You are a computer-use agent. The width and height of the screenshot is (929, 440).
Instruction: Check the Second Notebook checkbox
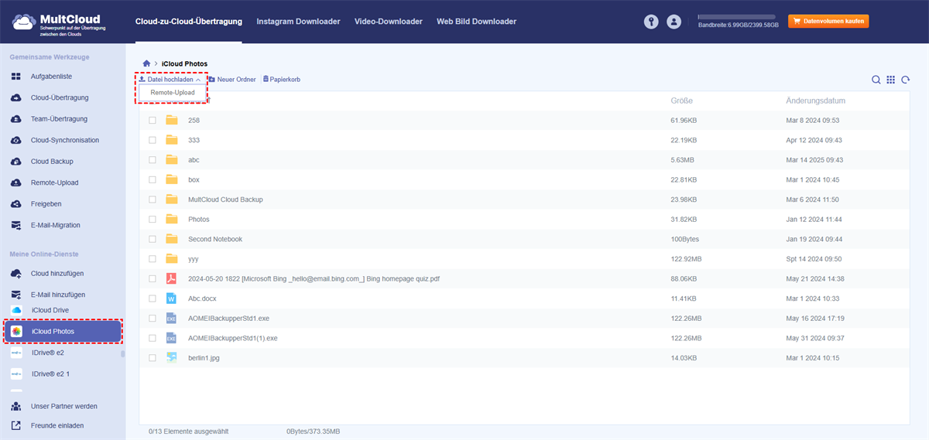153,239
